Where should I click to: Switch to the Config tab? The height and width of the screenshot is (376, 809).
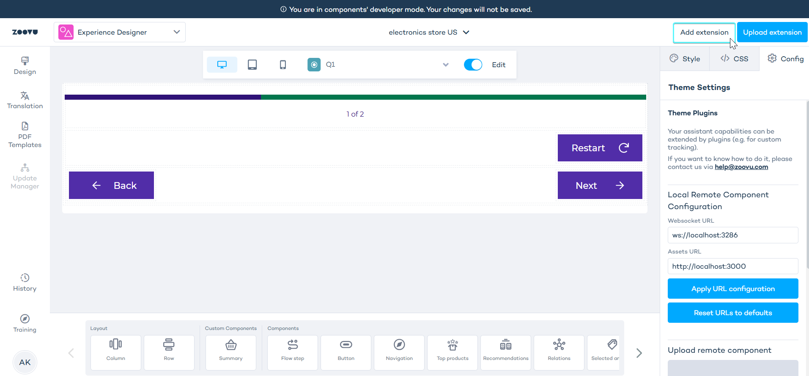pyautogui.click(x=785, y=59)
